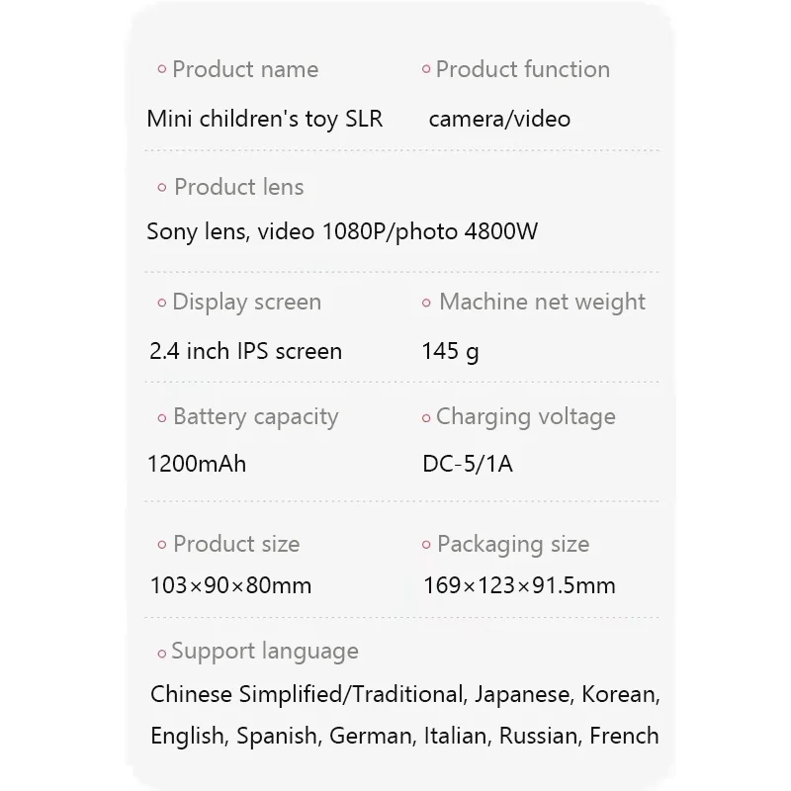
Task: Click the bullet beside Display screen
Action: [x=162, y=304]
